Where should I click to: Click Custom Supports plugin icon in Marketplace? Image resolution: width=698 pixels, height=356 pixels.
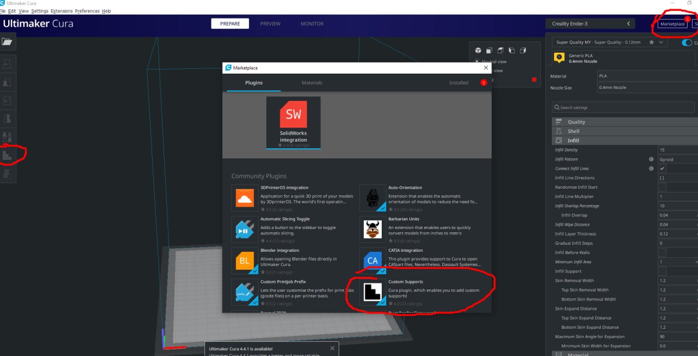tap(373, 292)
